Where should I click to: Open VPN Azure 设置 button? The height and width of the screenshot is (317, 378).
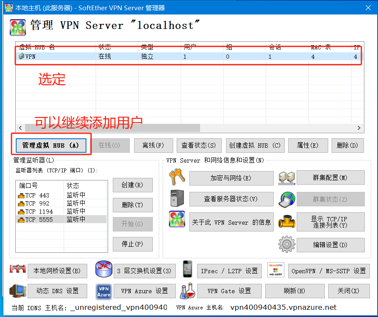[145, 291]
